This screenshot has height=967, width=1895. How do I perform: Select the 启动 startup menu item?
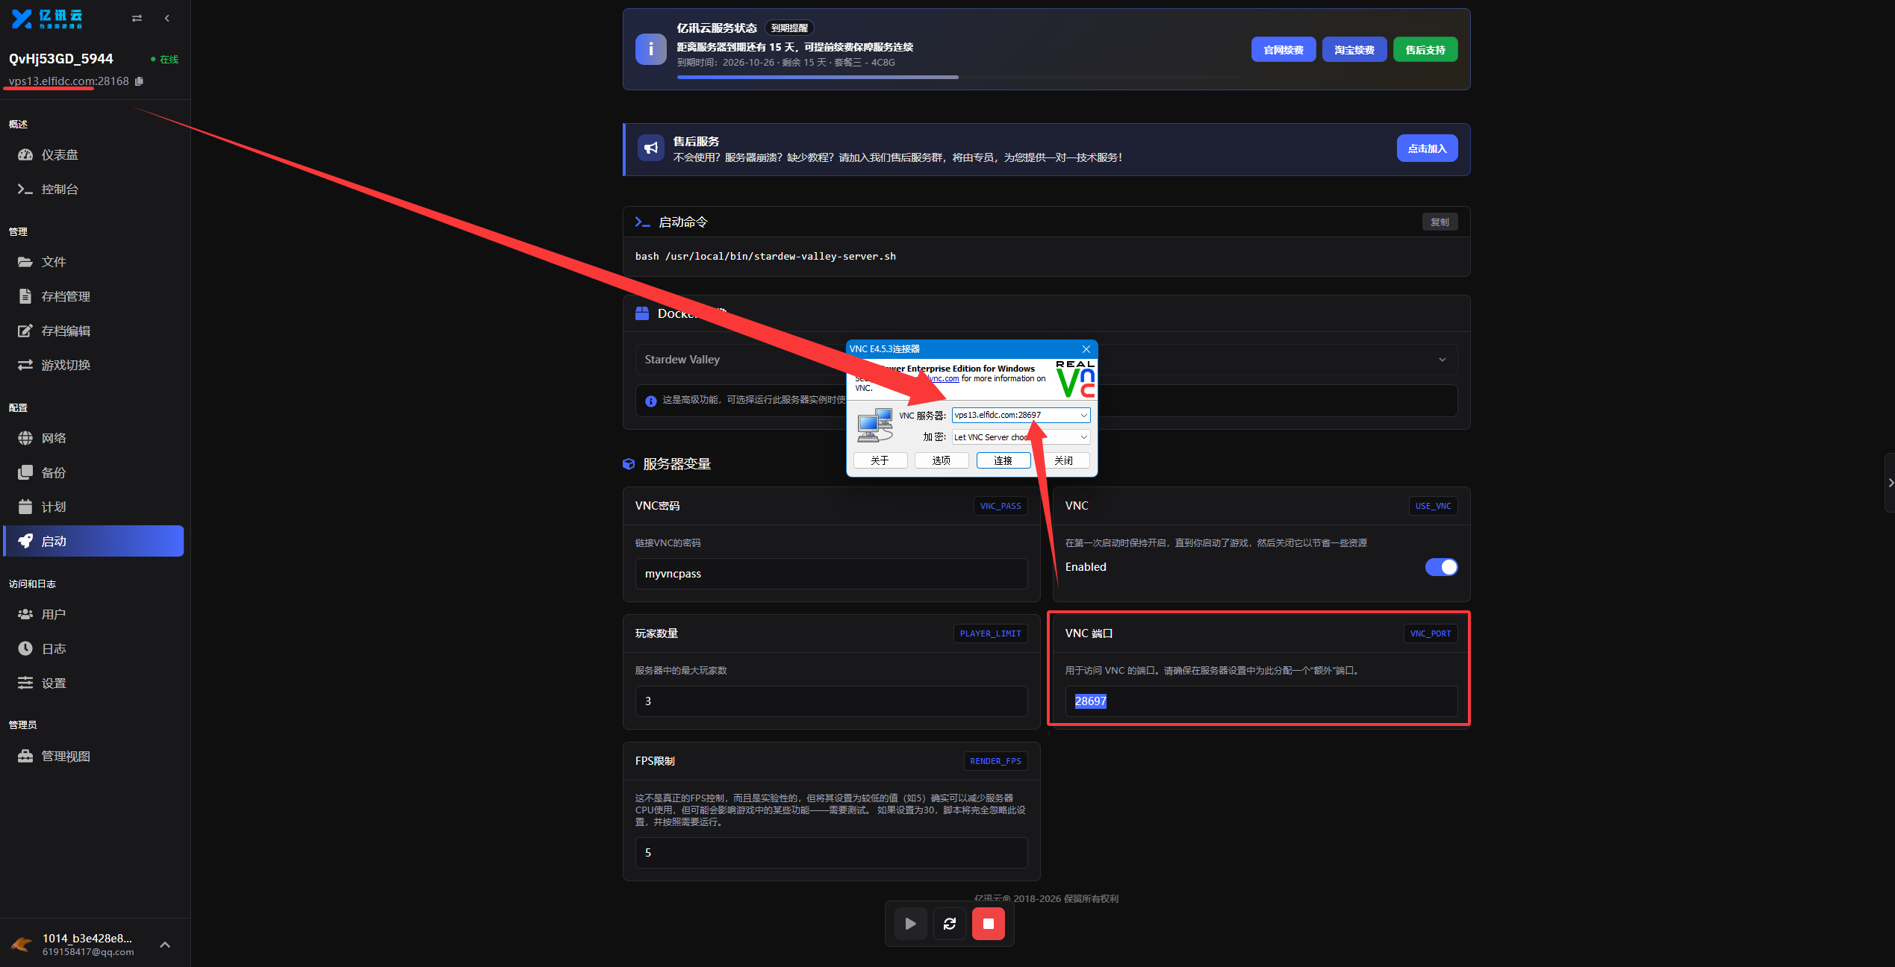click(93, 541)
